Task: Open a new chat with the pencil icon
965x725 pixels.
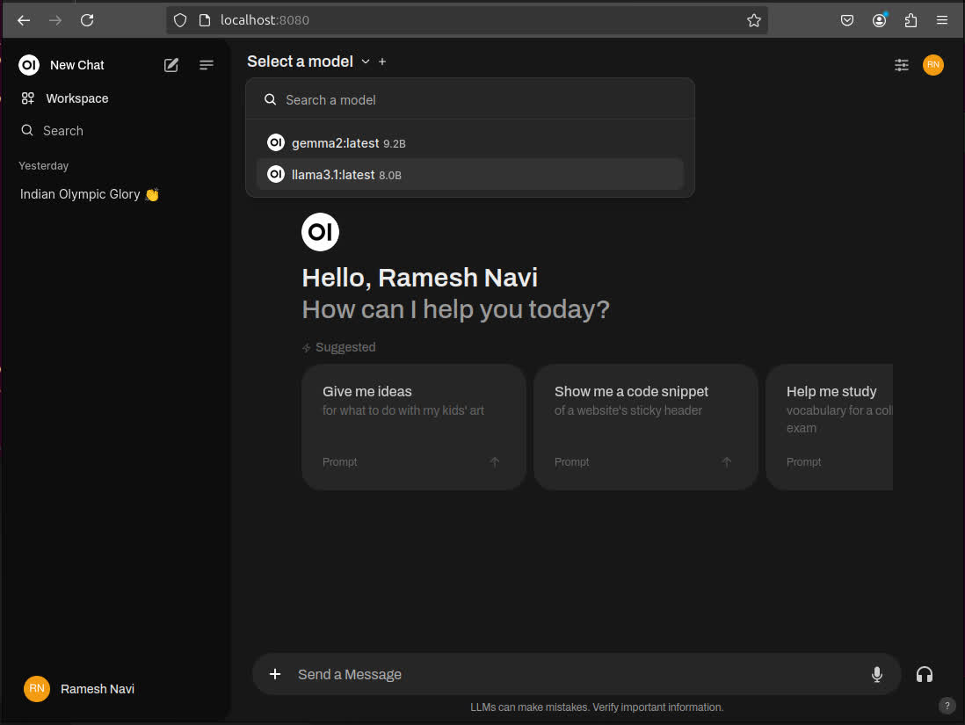Action: (171, 64)
